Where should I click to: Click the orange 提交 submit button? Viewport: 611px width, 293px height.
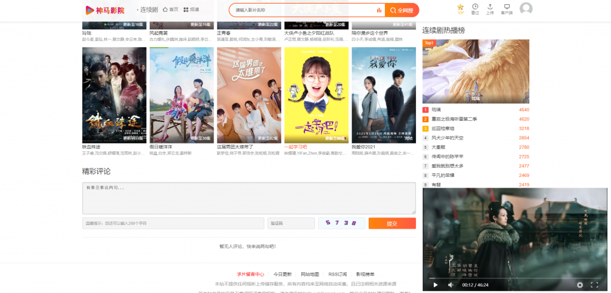pos(392,223)
